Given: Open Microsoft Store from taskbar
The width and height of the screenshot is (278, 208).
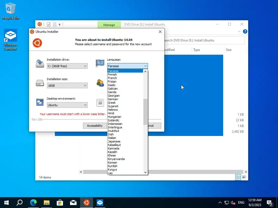Looking at the screenshot, I should click(x=60, y=203).
